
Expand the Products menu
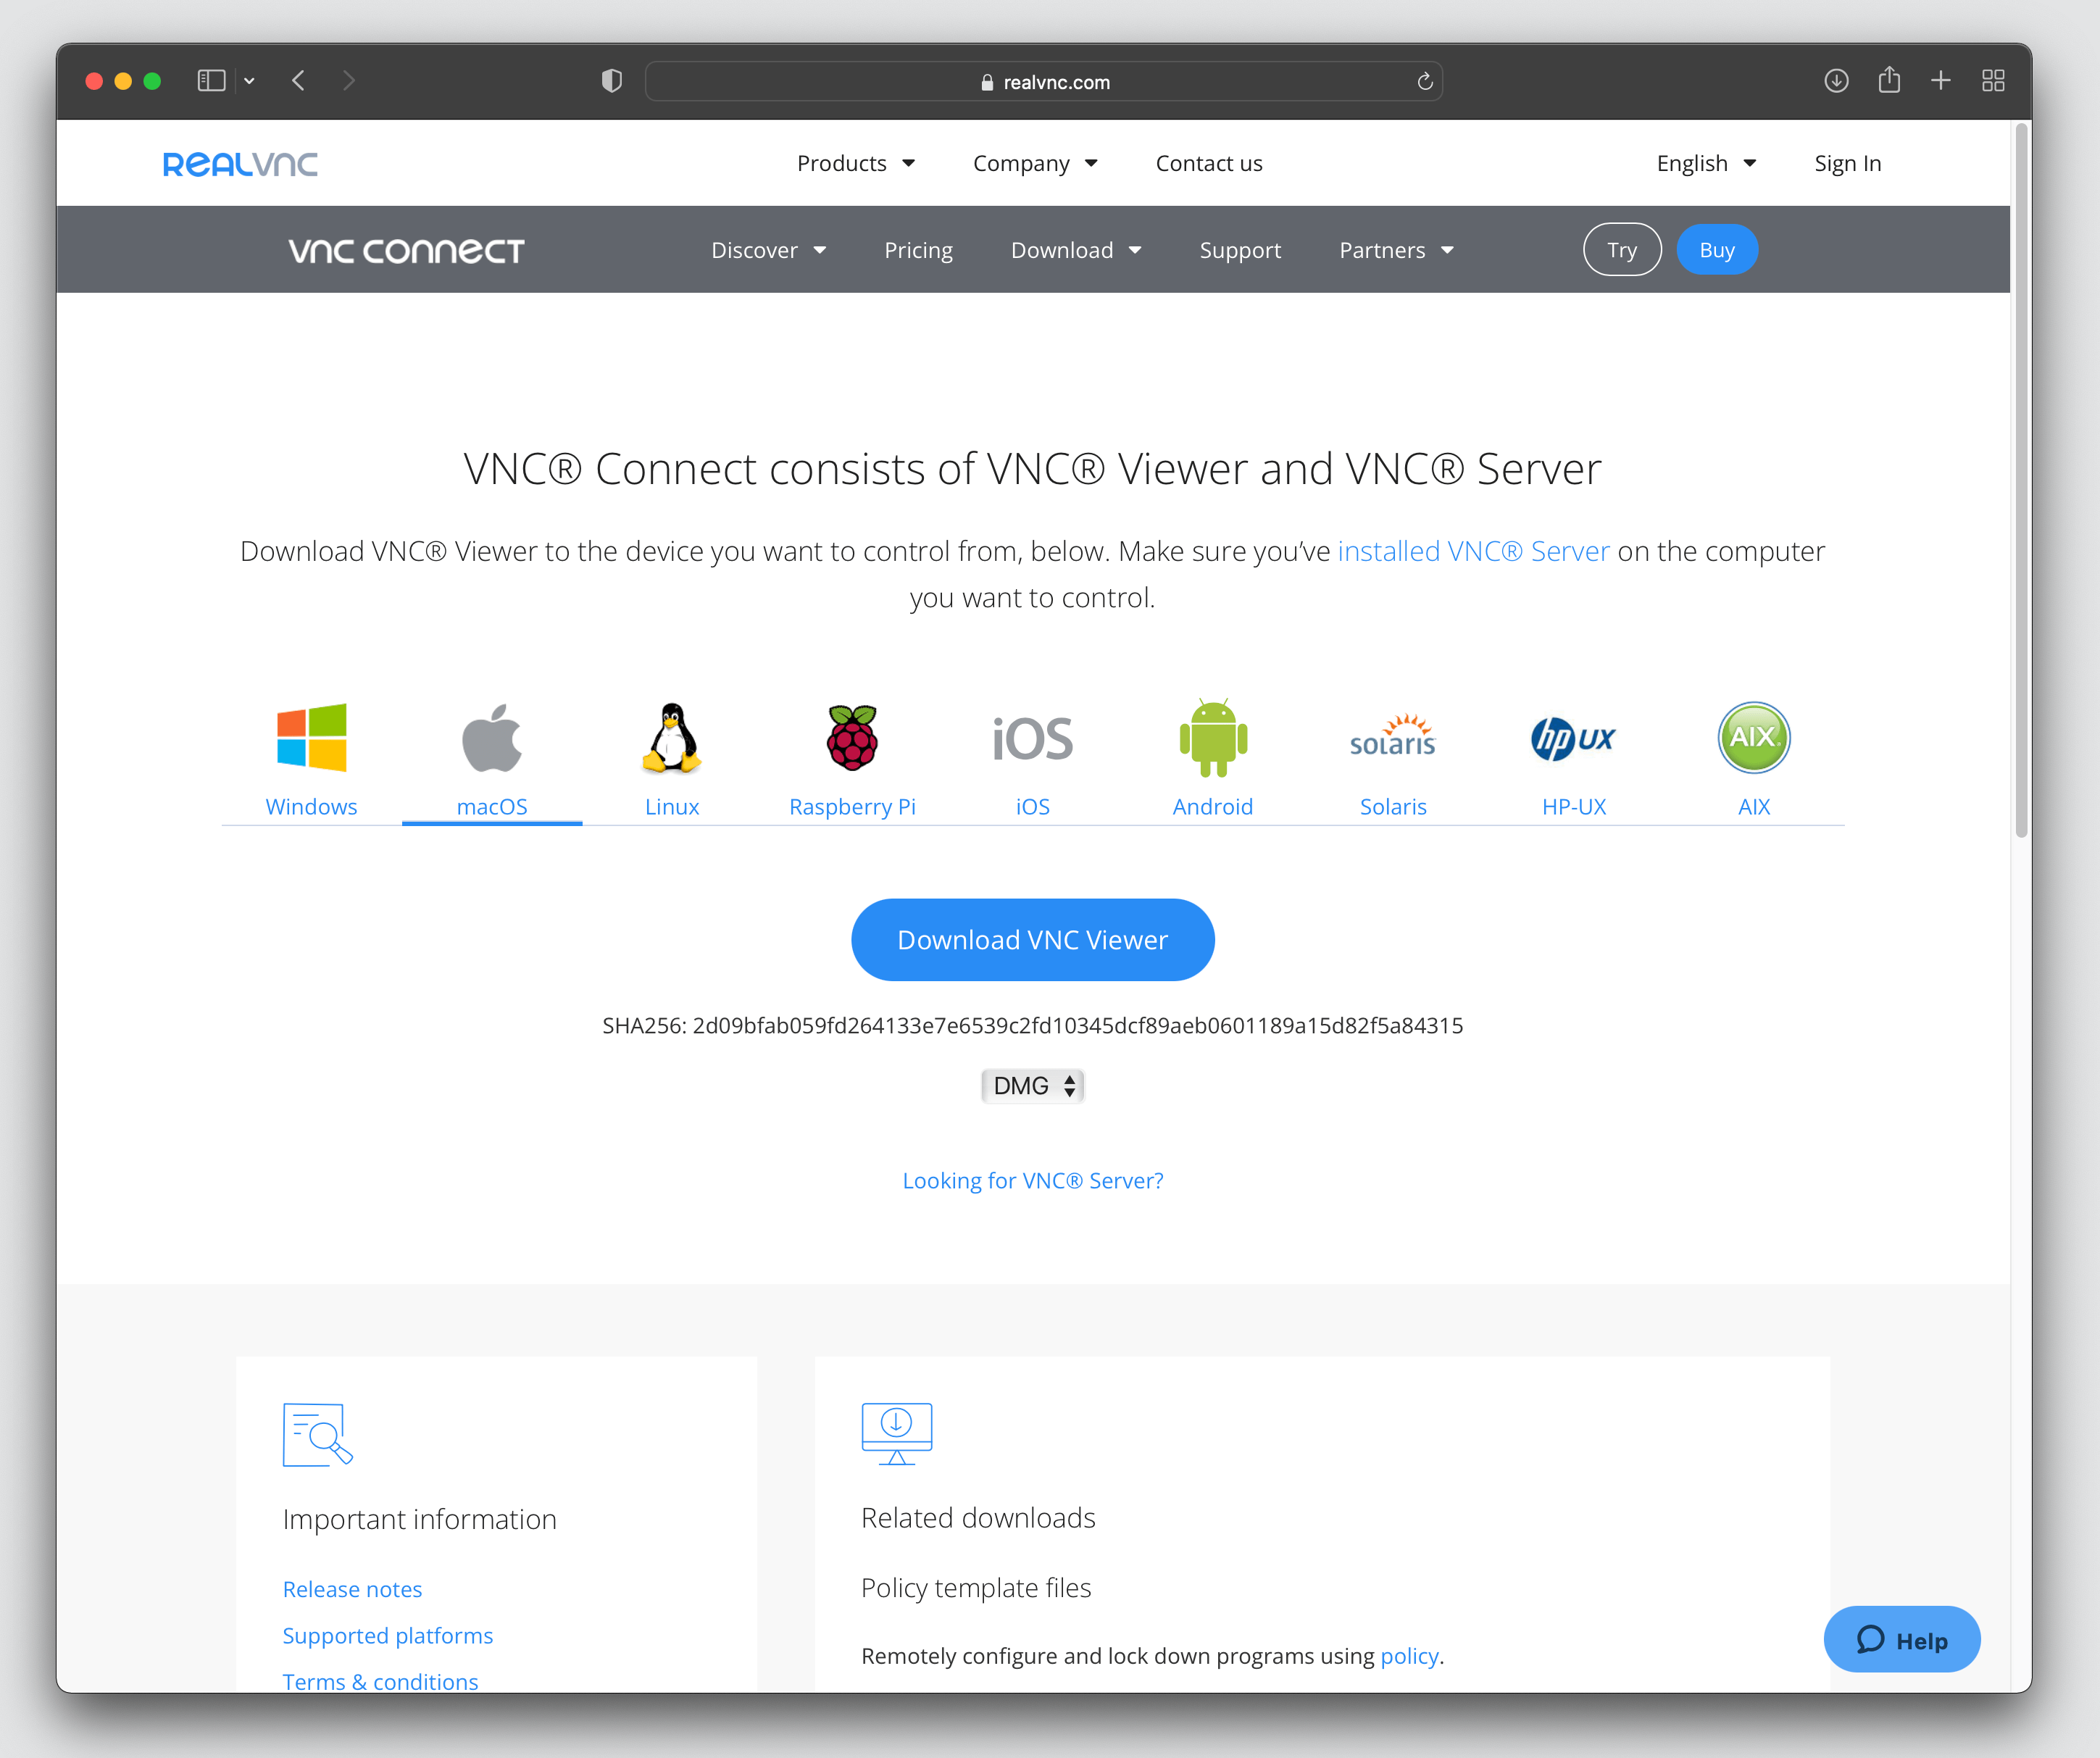(x=856, y=163)
